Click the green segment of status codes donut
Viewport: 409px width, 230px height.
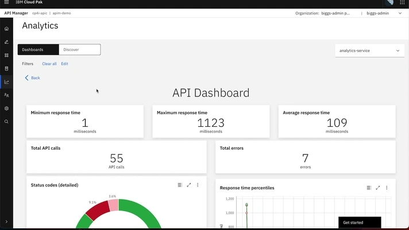(x=144, y=210)
